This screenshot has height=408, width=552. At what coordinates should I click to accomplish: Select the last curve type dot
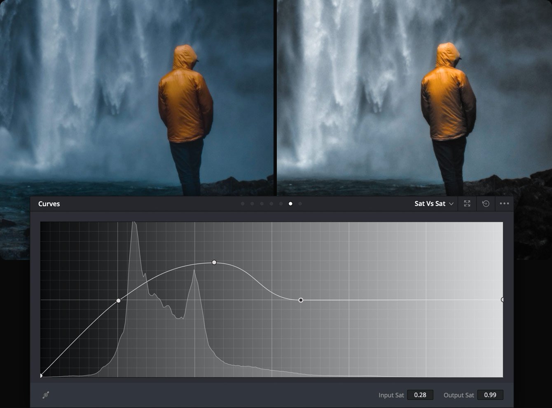(300, 203)
